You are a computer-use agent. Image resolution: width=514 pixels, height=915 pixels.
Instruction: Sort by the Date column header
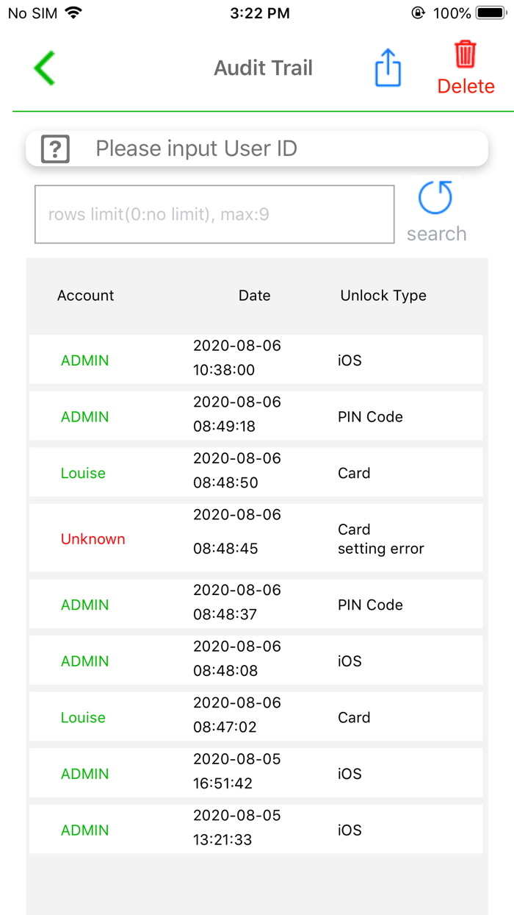pos(254,295)
